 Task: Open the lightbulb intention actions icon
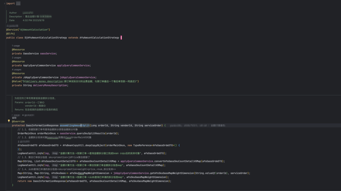pos(9,121)
